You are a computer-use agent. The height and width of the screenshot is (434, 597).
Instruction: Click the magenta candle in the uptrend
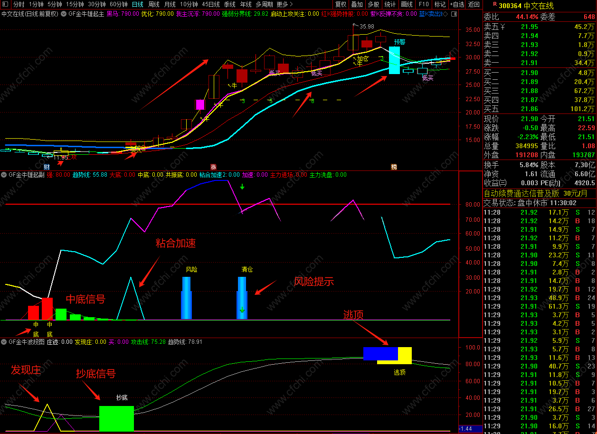click(200, 104)
